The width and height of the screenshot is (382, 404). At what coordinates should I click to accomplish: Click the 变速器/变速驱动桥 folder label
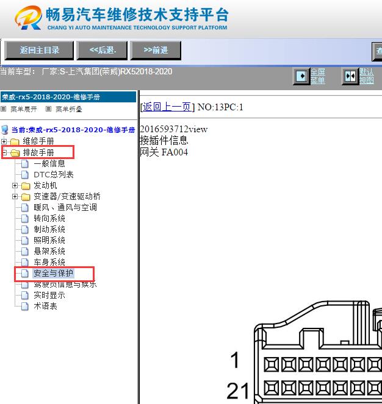(67, 197)
